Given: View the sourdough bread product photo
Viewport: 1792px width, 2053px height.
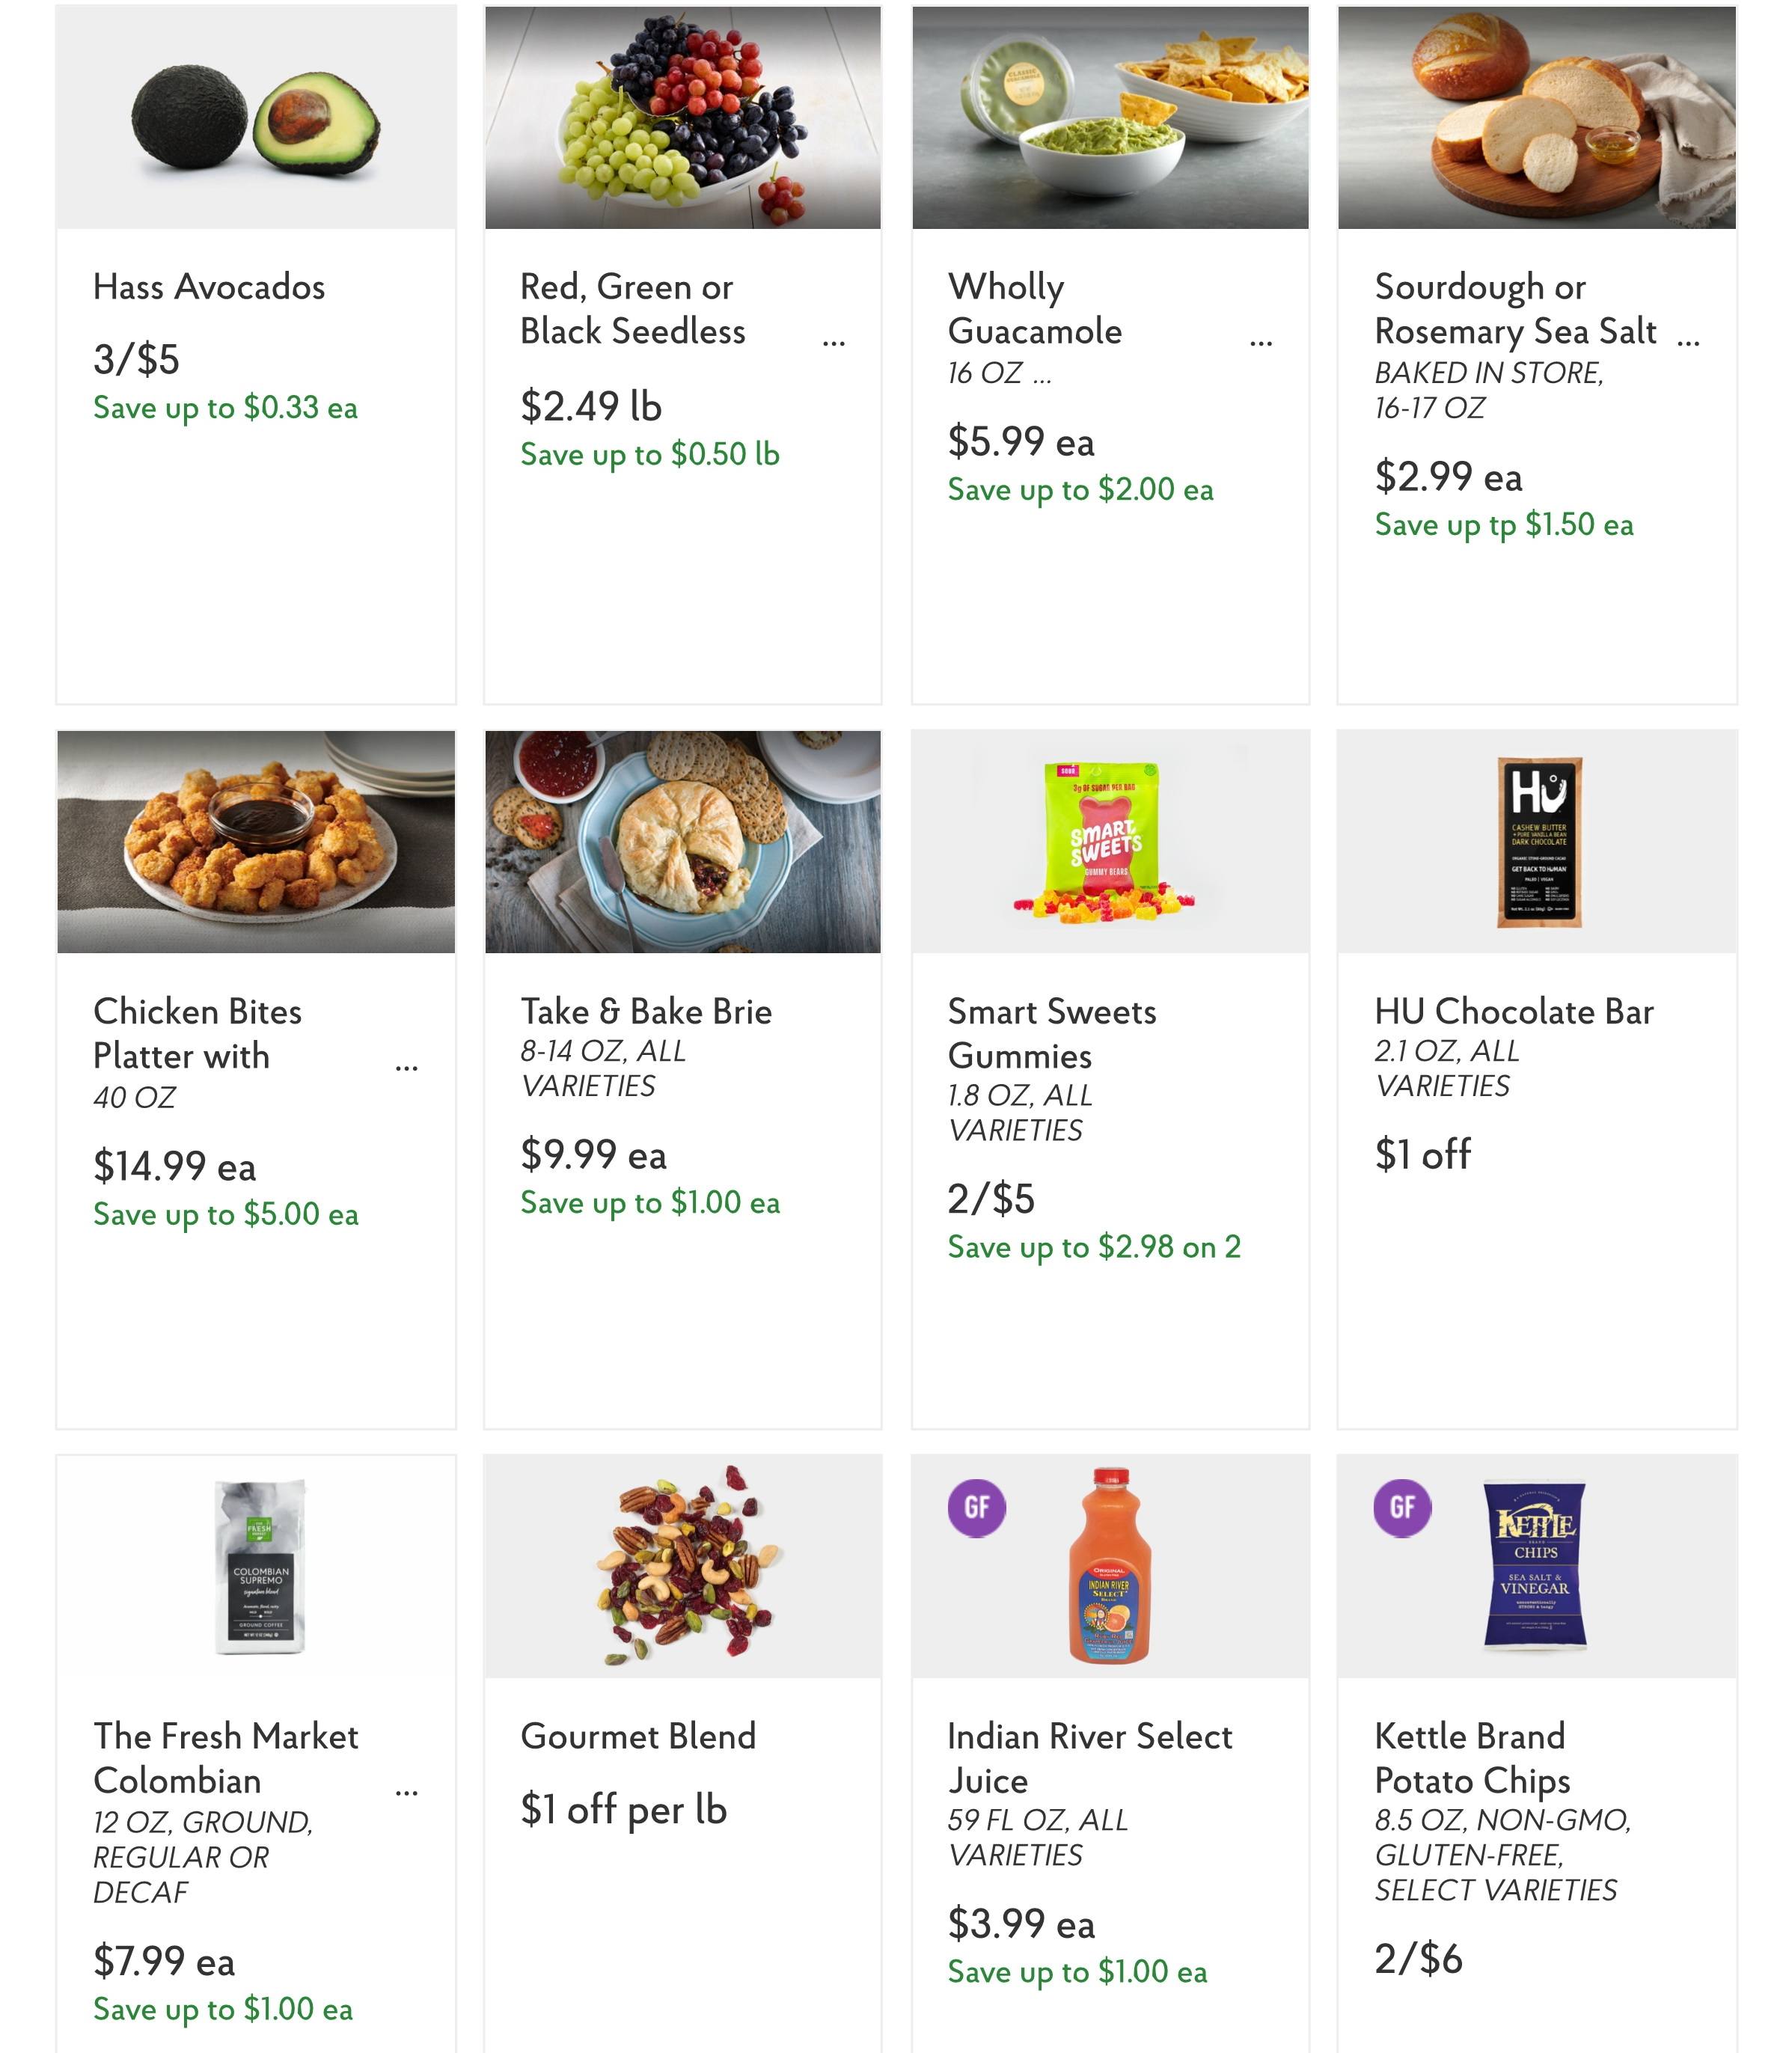Looking at the screenshot, I should [1537, 118].
